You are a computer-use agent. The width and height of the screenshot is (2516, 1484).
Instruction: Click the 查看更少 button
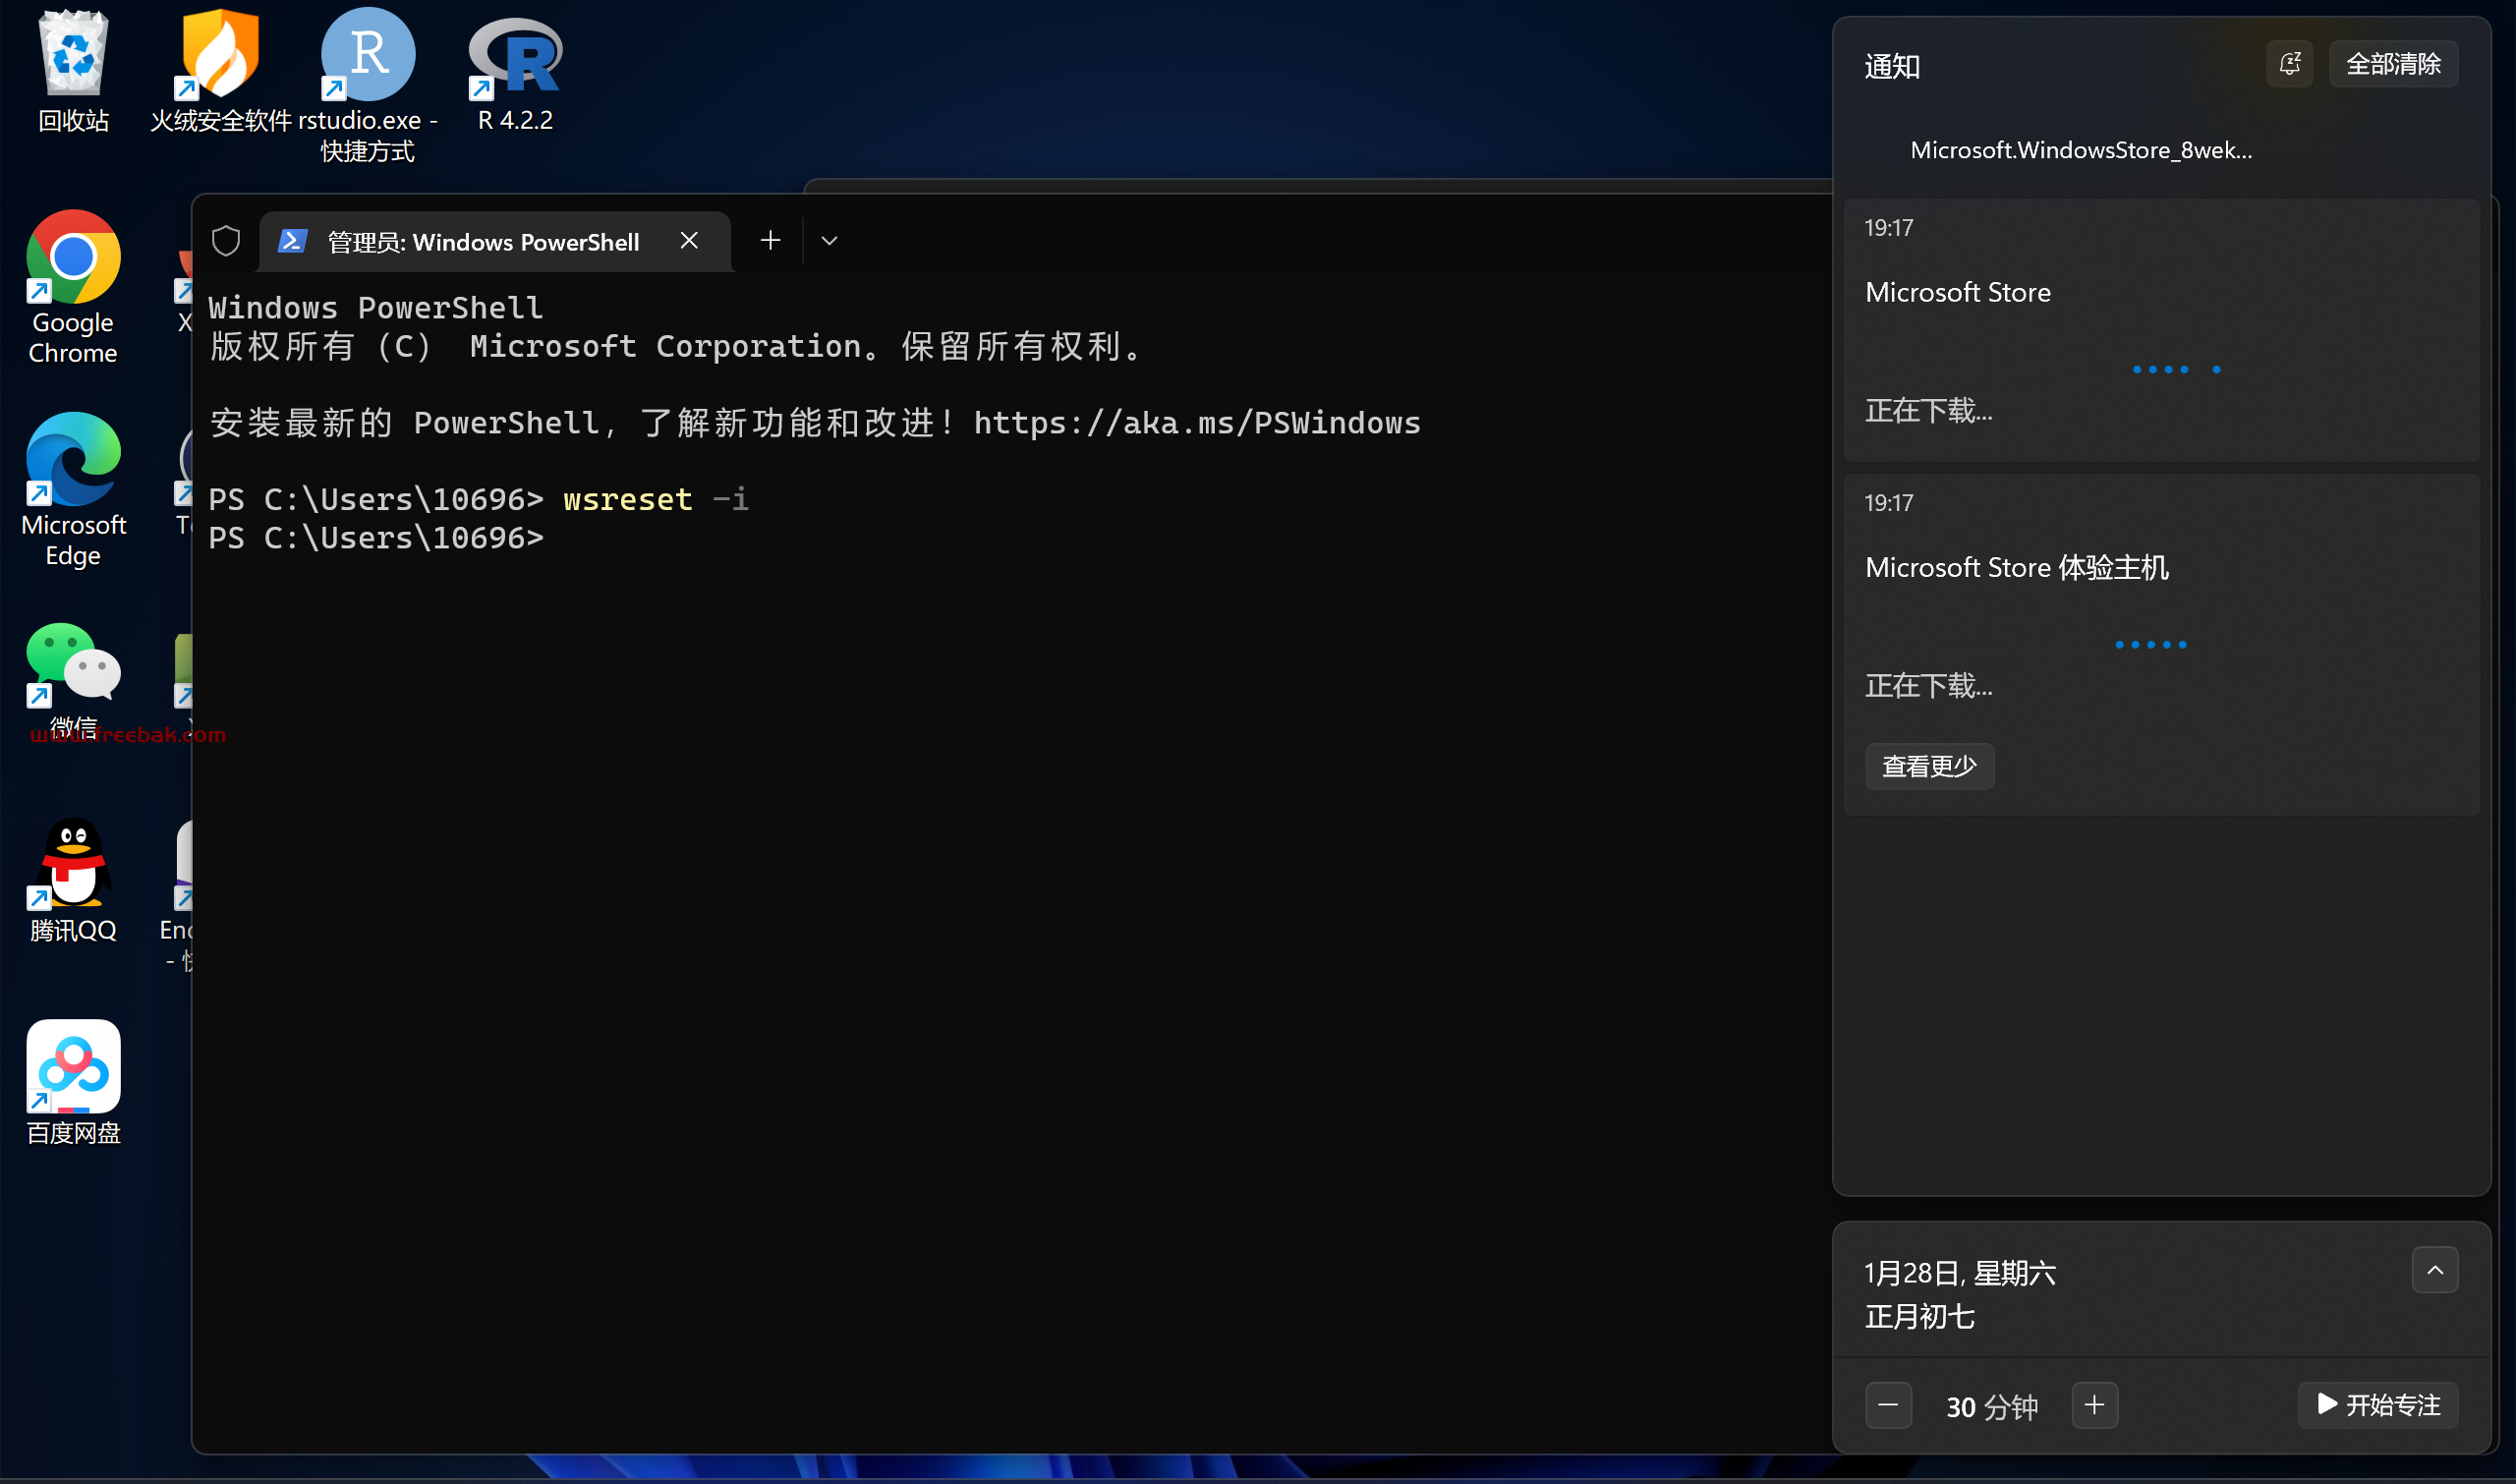(x=1929, y=766)
